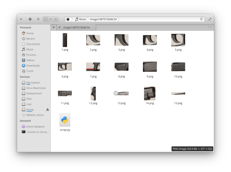Image resolution: width=231 pixels, height=172 pixels.
Task: Reload the folder with refresh icon
Action: [202, 19]
